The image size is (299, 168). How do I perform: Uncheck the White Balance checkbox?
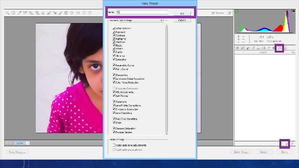click(114, 28)
